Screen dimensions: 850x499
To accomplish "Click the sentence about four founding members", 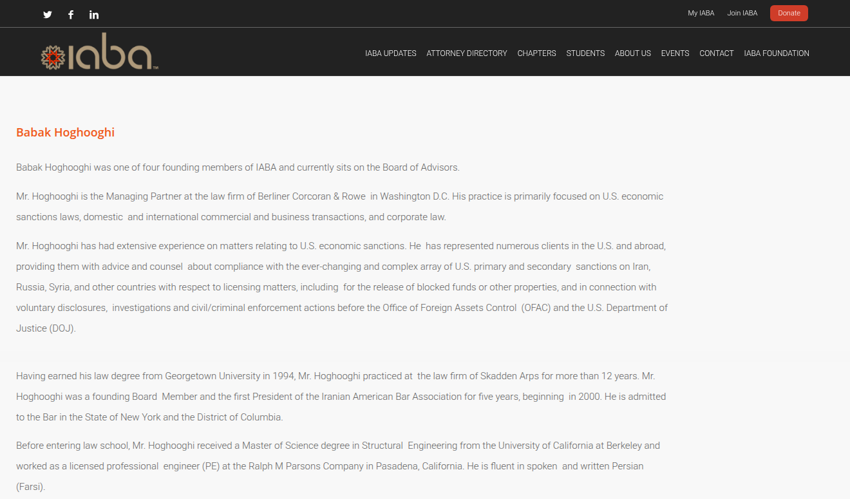I will (238, 167).
